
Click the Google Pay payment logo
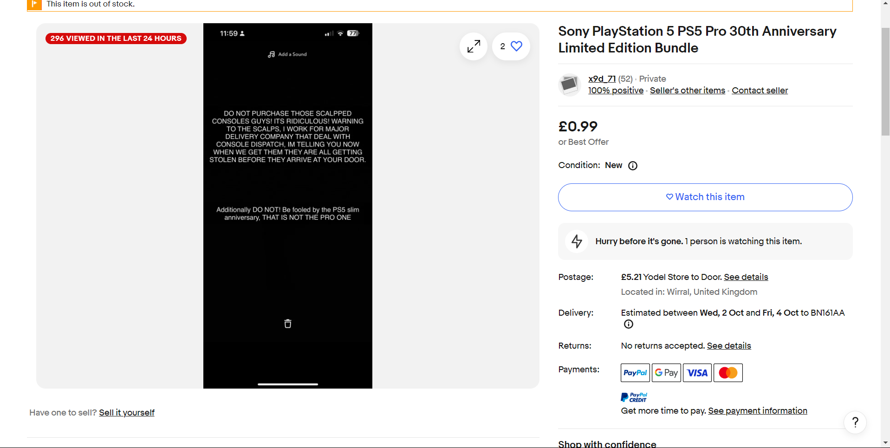click(666, 373)
